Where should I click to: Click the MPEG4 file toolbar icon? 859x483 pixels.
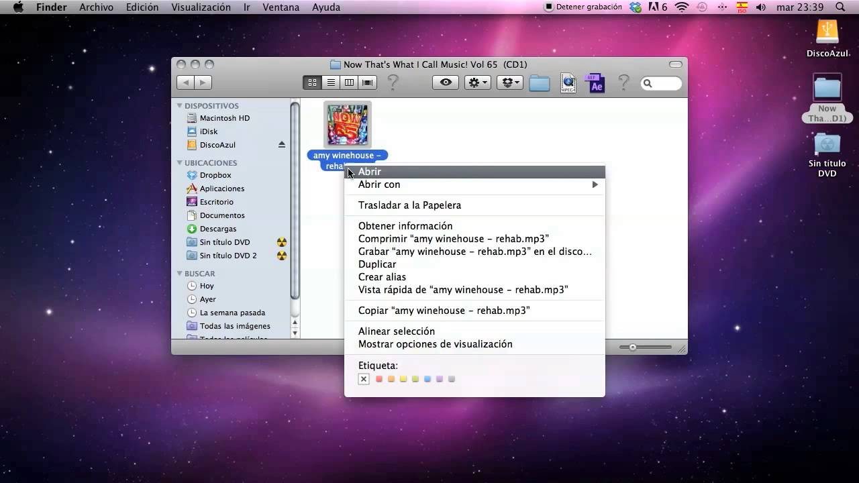(568, 83)
